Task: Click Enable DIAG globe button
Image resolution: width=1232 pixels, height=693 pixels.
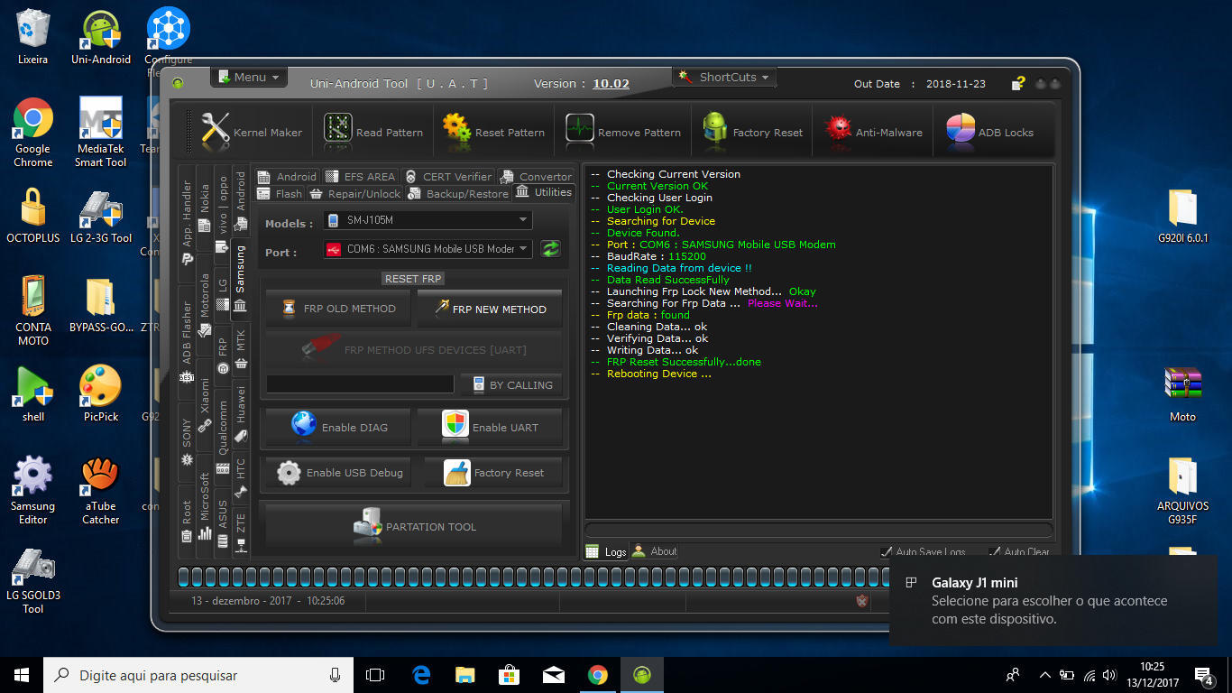Action: [338, 427]
